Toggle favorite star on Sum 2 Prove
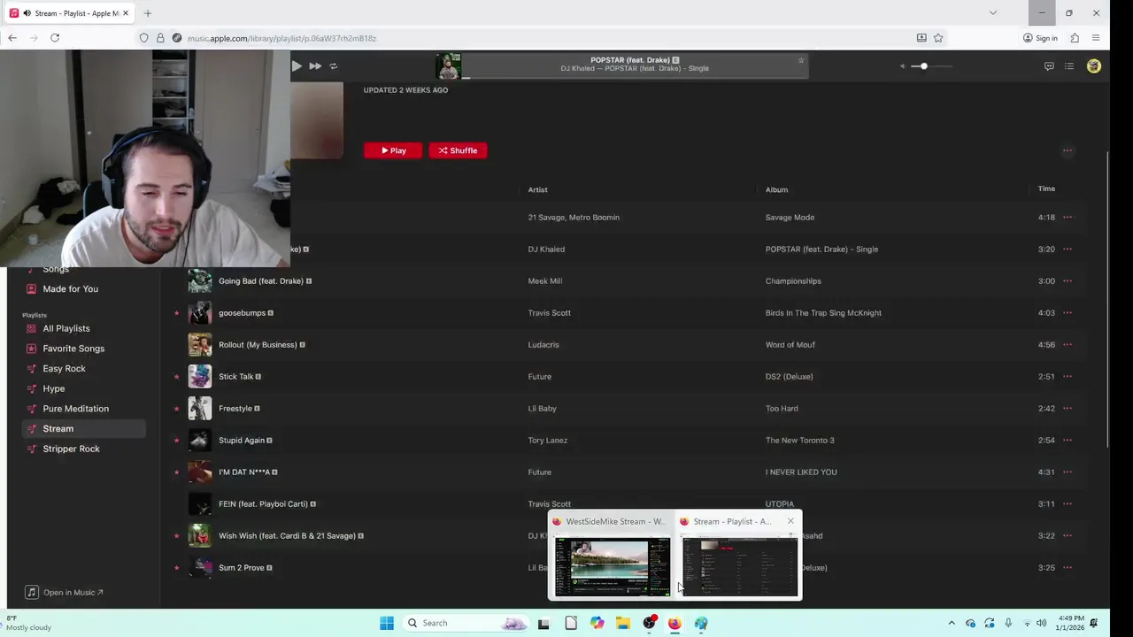Viewport: 1133px width, 637px height. (x=177, y=568)
